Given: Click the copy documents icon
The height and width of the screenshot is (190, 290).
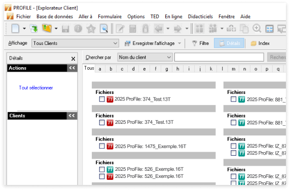Looking at the screenshot, I should [244, 29].
